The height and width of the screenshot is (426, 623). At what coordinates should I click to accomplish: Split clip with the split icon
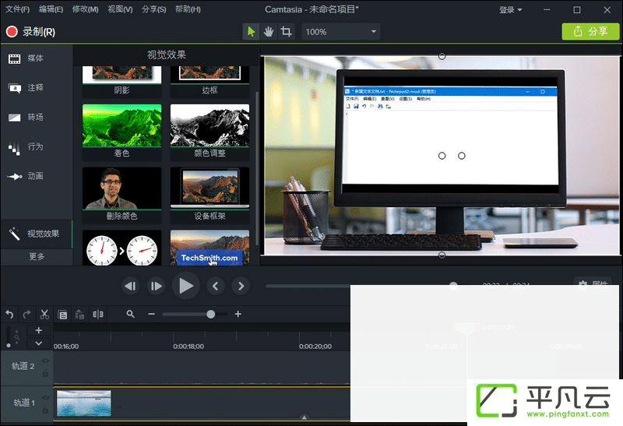click(x=98, y=315)
